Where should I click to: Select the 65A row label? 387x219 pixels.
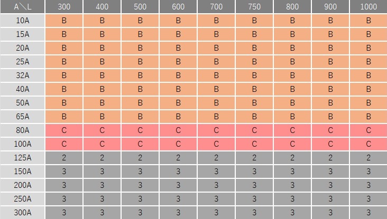pyautogui.click(x=23, y=116)
